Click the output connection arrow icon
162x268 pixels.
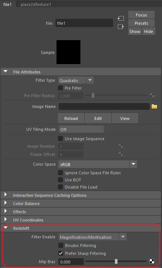point(121,27)
